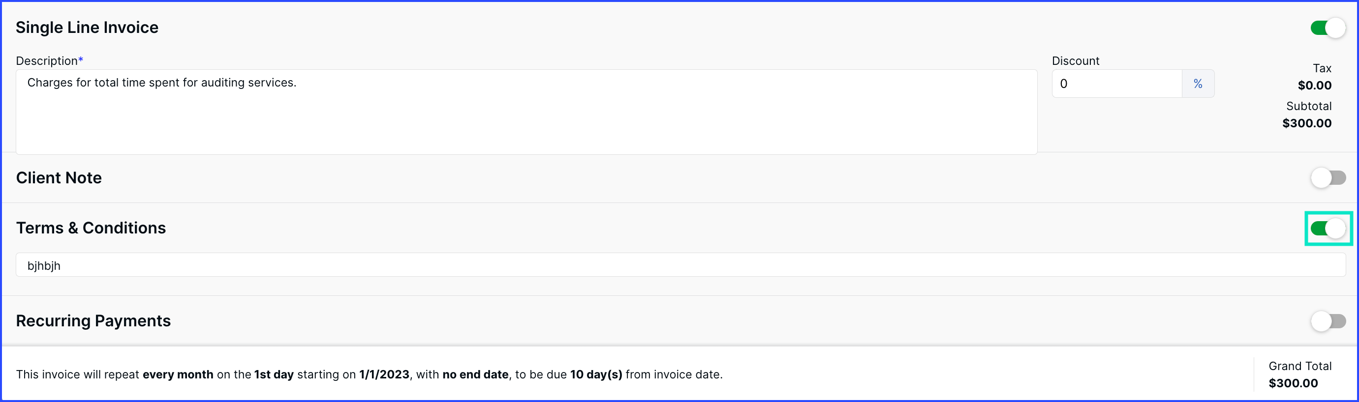Click the recurring invoice schedule summary text
Image resolution: width=1359 pixels, height=402 pixels.
(x=370, y=374)
